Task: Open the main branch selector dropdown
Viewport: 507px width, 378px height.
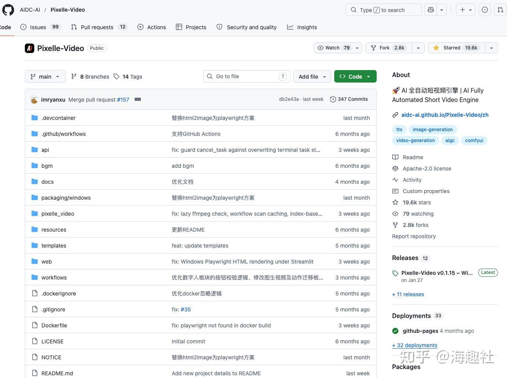Action: 45,76
